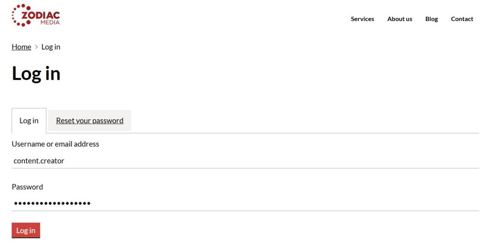The image size is (485, 248).
Task: Select the Log in tab
Action: point(29,121)
